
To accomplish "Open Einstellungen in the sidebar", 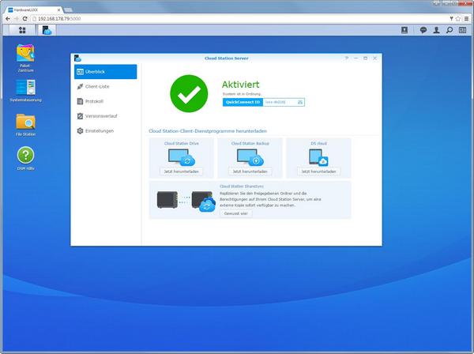I will coord(106,131).
